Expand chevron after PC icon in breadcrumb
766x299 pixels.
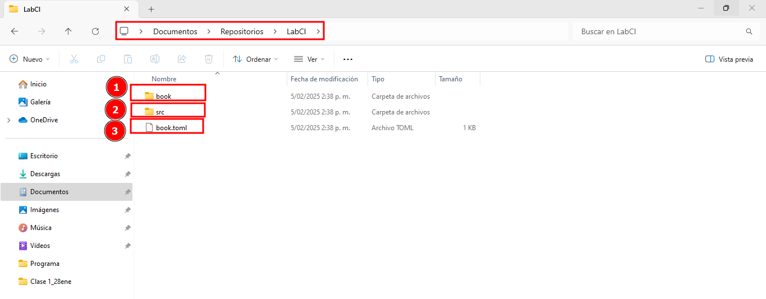[x=141, y=31]
